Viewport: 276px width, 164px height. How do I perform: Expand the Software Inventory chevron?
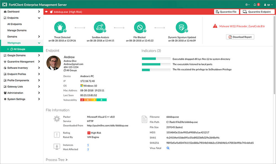pyautogui.click(x=39, y=68)
